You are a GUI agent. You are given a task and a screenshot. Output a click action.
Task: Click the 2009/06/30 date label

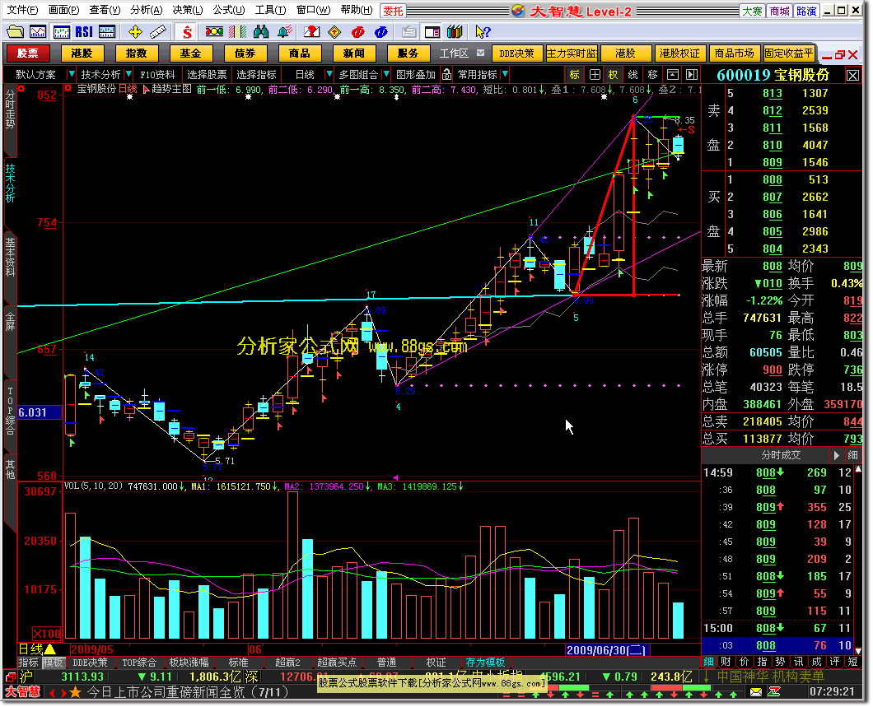(x=606, y=649)
